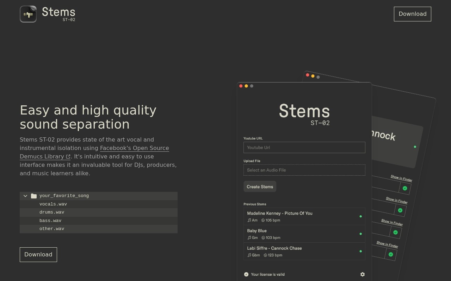Select drums.wav in the file tree

[99, 213]
